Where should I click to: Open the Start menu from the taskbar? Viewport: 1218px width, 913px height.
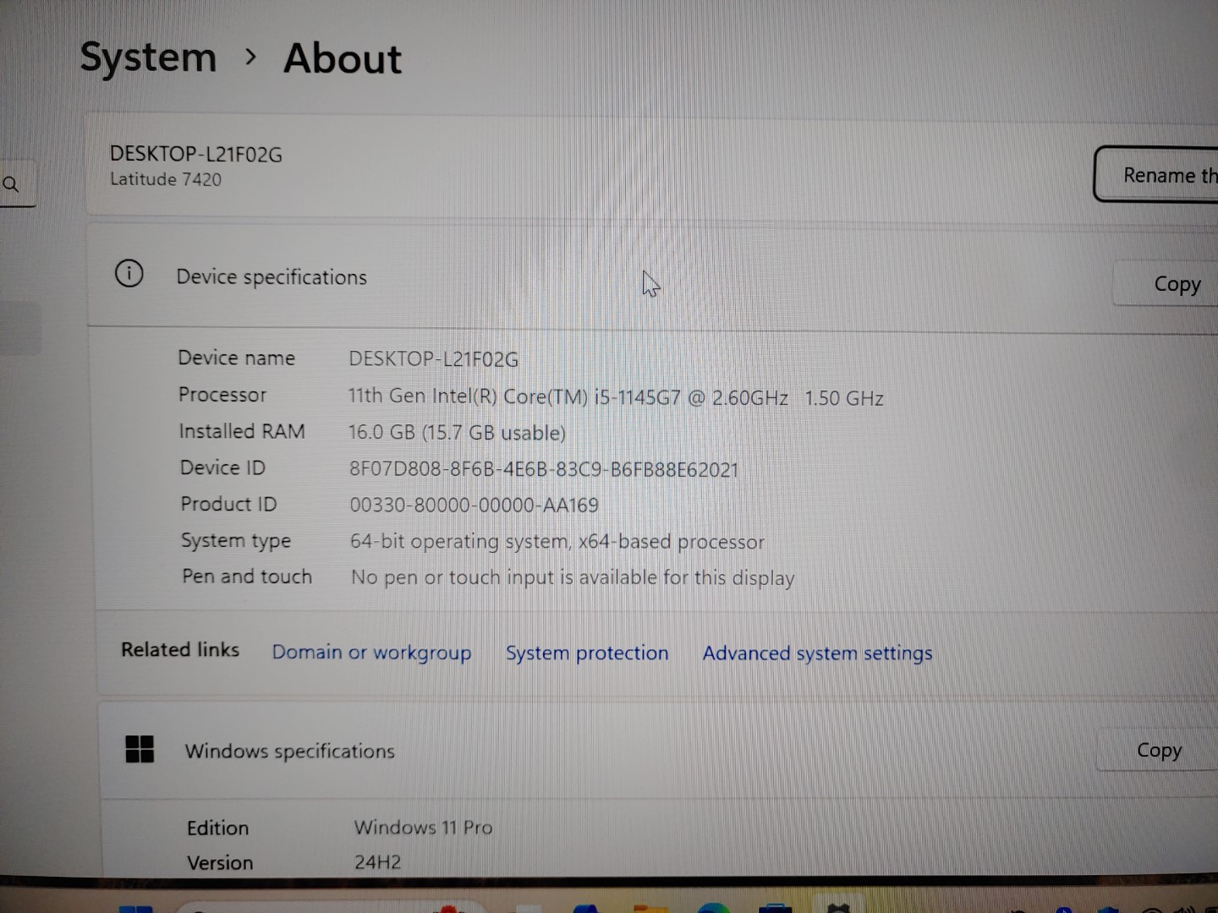coord(135,909)
